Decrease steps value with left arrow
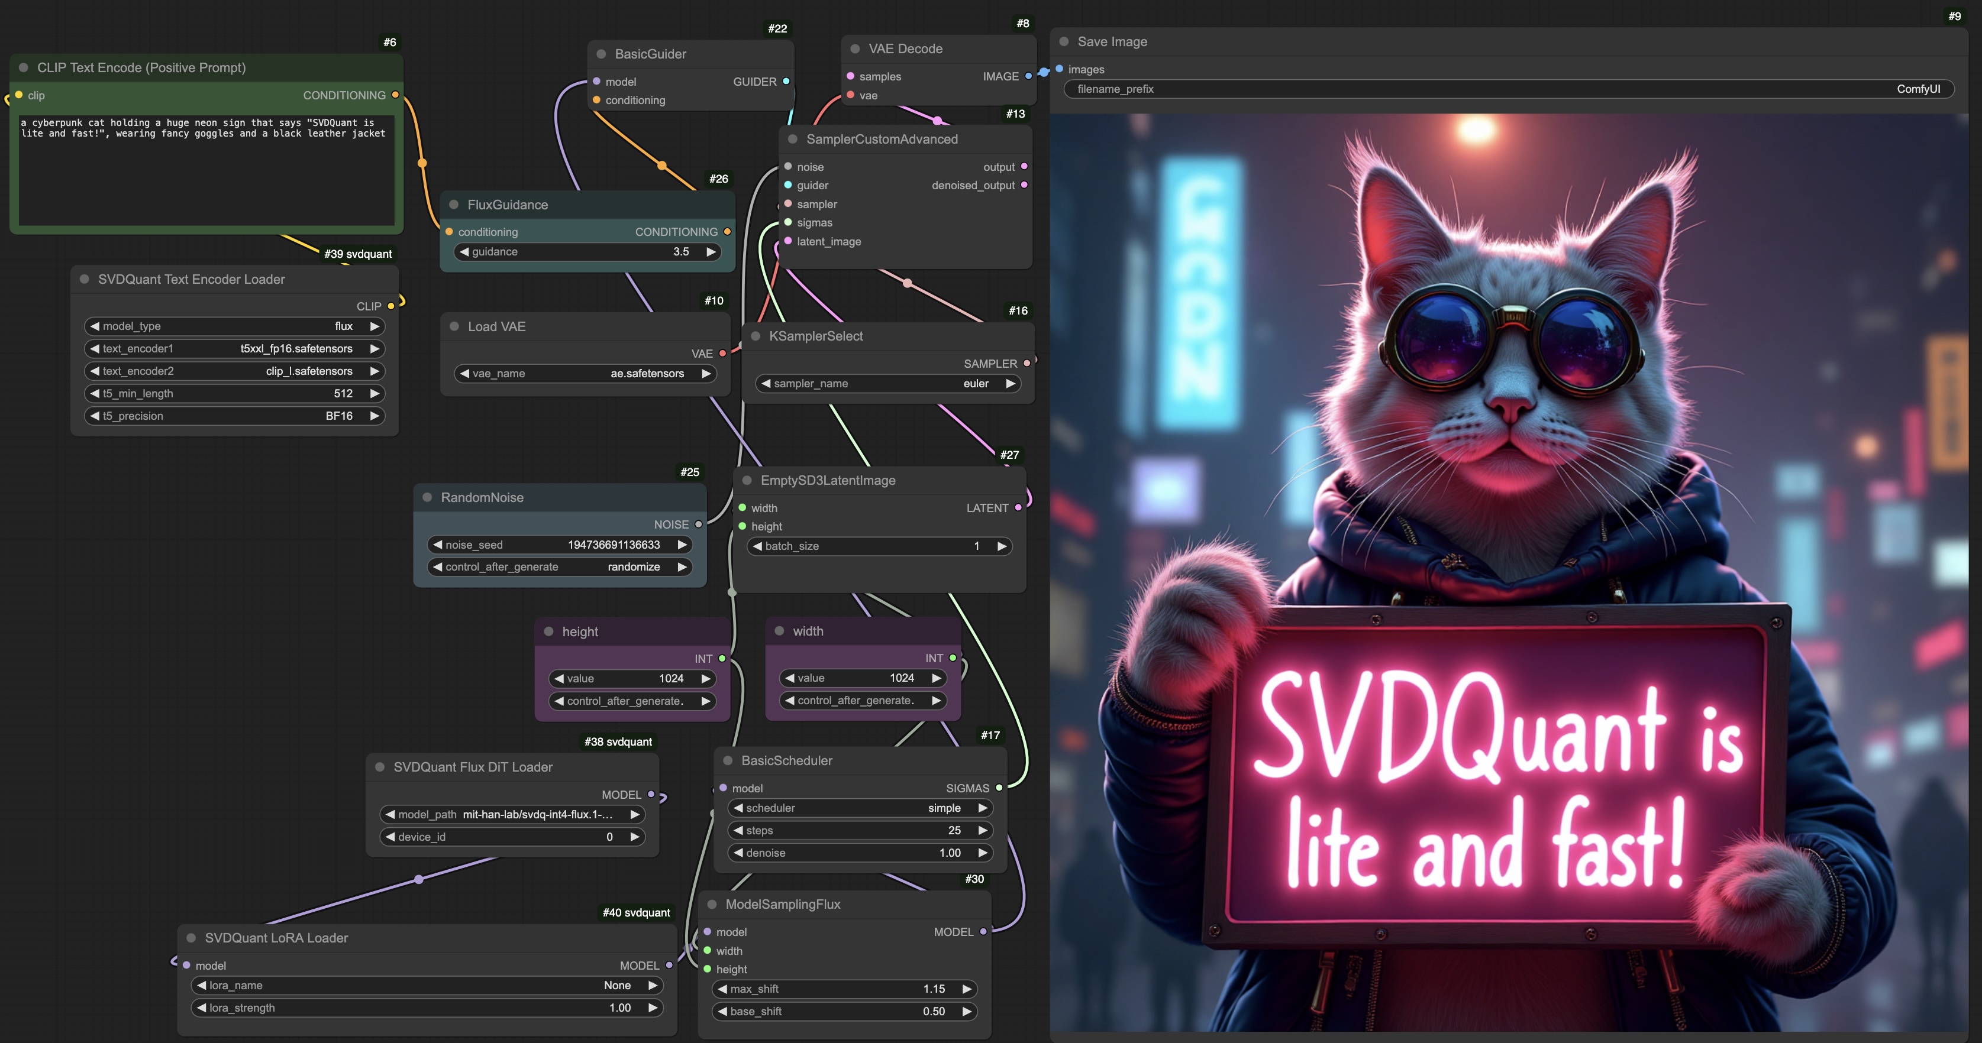This screenshot has height=1043, width=1982. click(x=738, y=830)
